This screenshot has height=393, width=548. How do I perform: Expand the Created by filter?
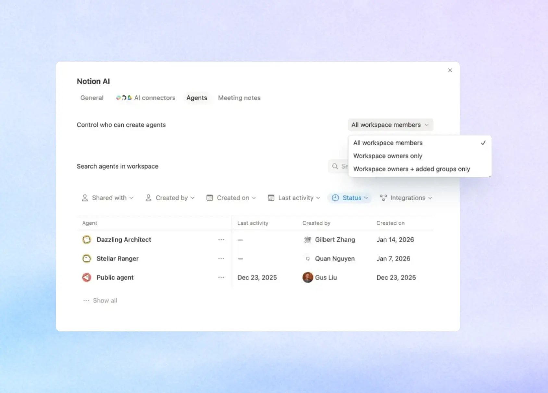170,198
